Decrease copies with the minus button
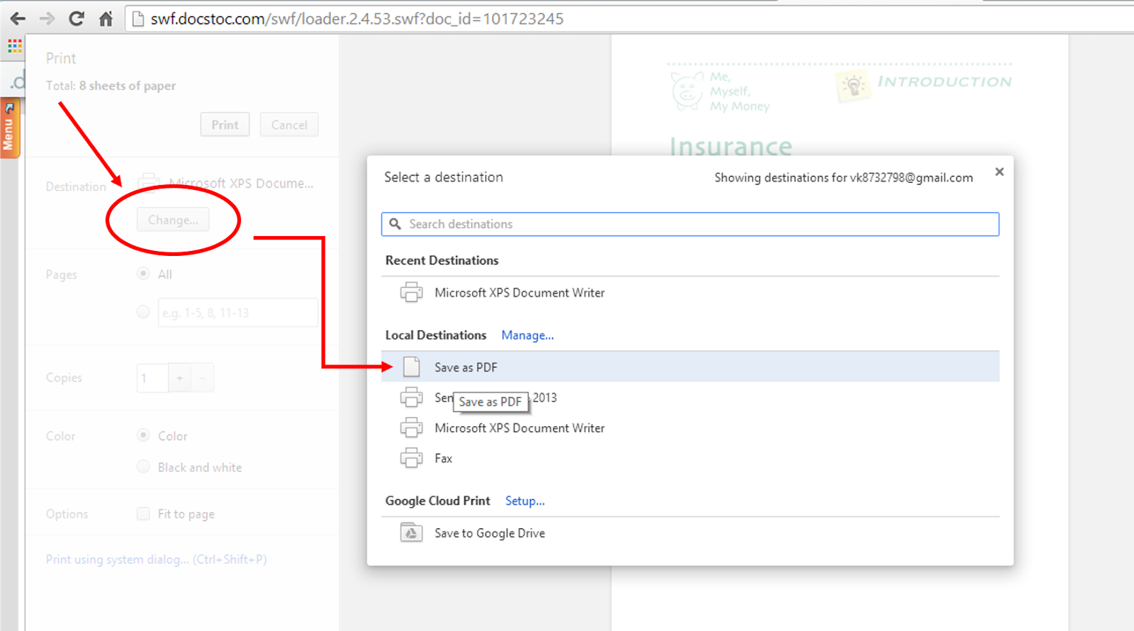1134x631 pixels. (x=203, y=378)
